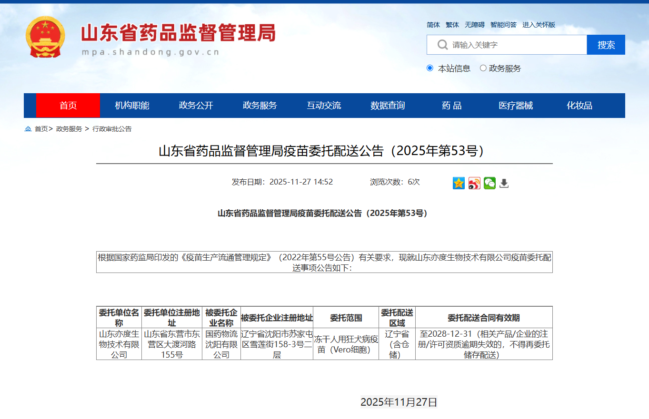Click the magnifier icon in search box
This screenshot has width=649, height=419.
tap(442, 45)
